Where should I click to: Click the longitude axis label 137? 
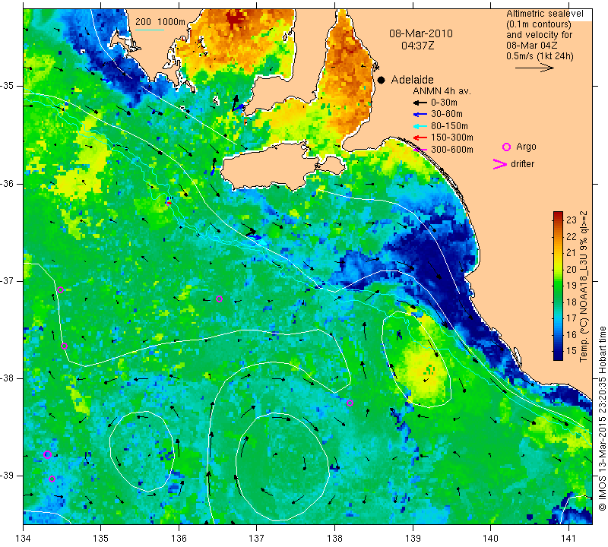pyautogui.click(x=256, y=539)
